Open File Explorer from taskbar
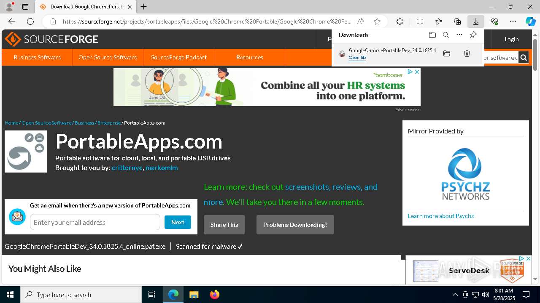 (194, 295)
